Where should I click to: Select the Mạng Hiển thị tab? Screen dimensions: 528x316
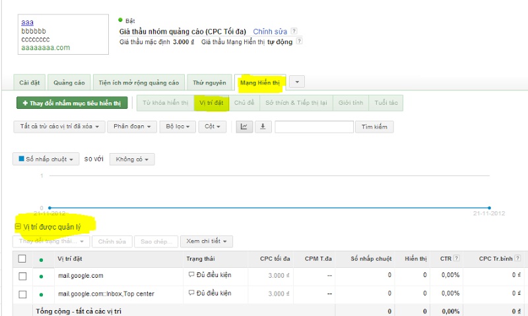coord(260,82)
